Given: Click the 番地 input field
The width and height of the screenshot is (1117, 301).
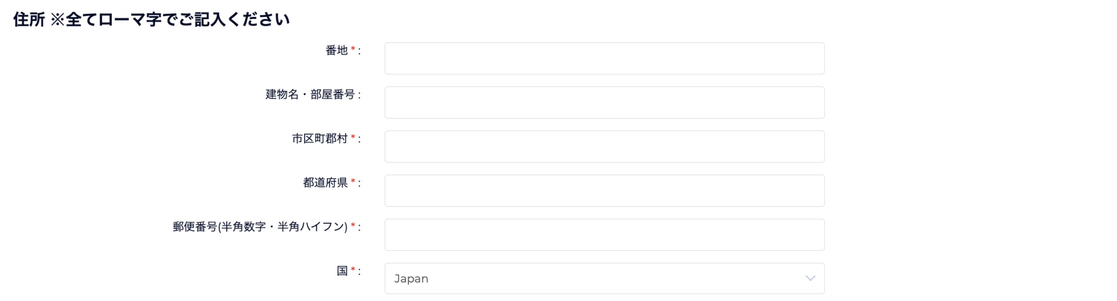Looking at the screenshot, I should (x=604, y=58).
